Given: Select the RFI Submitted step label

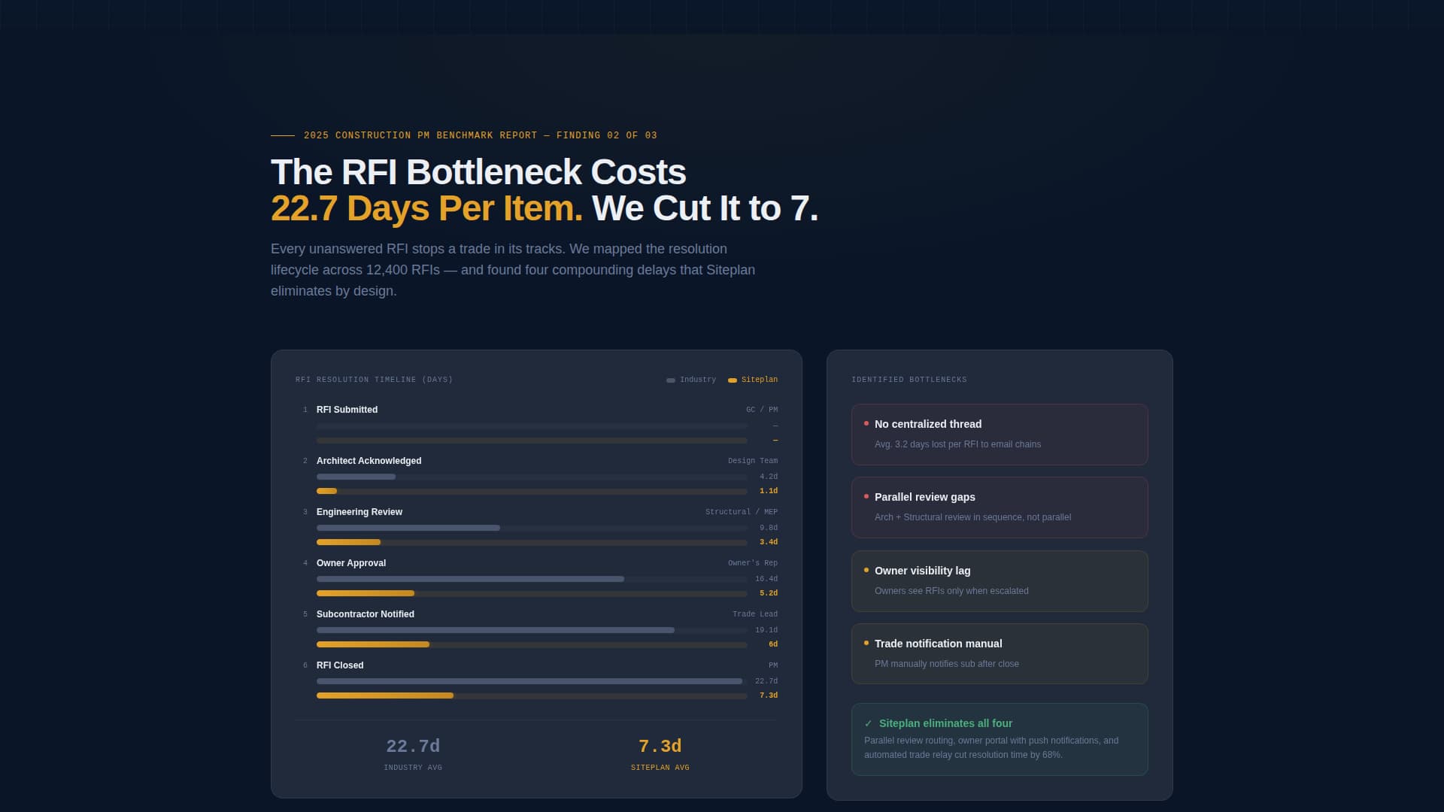Looking at the screenshot, I should click(x=347, y=410).
